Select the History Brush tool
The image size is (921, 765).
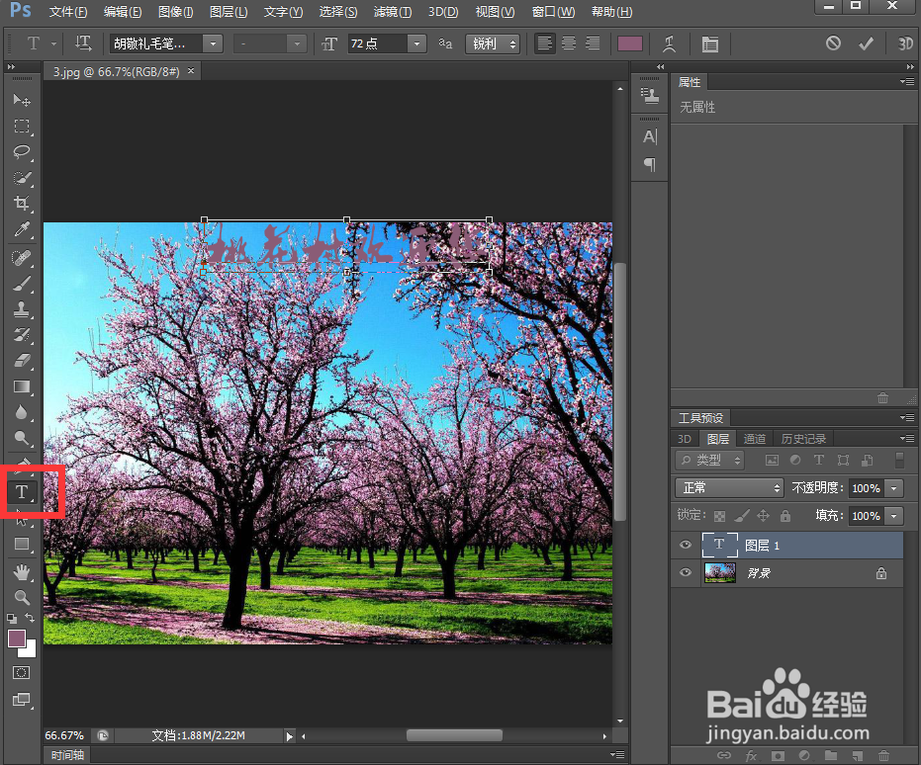click(22, 335)
